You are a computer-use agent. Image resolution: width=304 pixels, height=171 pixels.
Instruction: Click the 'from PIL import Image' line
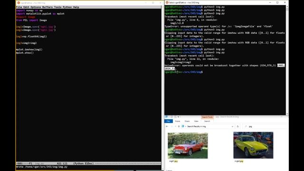tap(31, 20)
